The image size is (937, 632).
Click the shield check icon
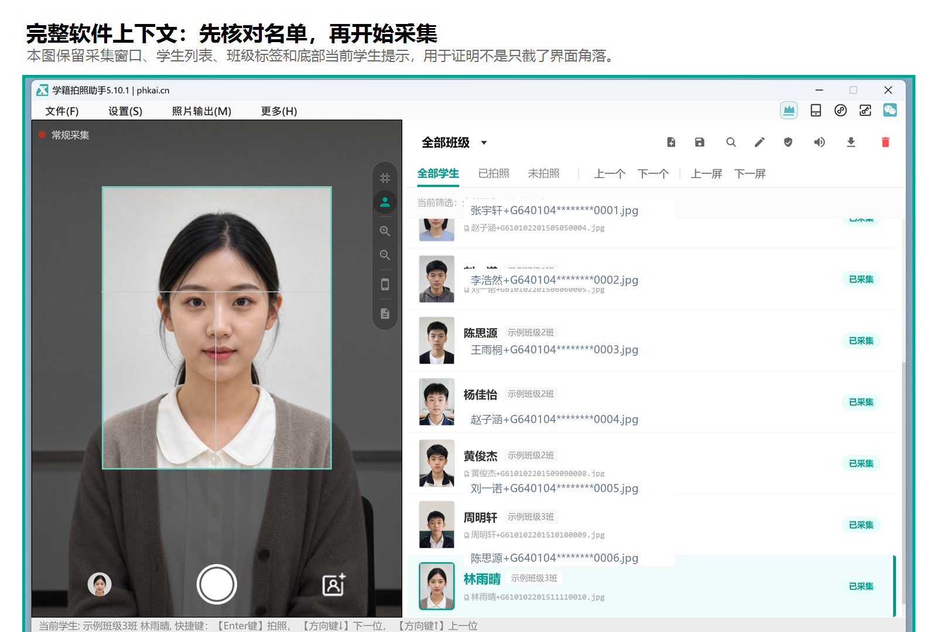[x=788, y=142]
